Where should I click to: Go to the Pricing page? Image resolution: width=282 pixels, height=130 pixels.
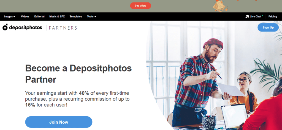pyautogui.click(x=273, y=16)
